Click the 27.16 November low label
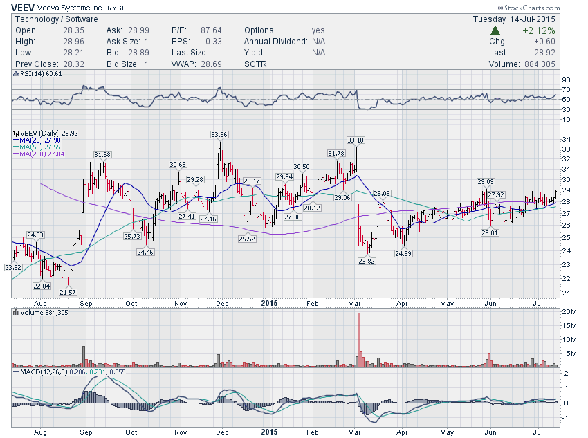The width and height of the screenshot is (588, 438). point(208,219)
